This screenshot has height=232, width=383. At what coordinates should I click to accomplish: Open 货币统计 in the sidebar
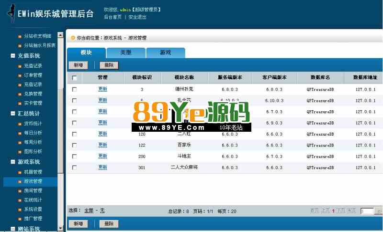(x=33, y=124)
